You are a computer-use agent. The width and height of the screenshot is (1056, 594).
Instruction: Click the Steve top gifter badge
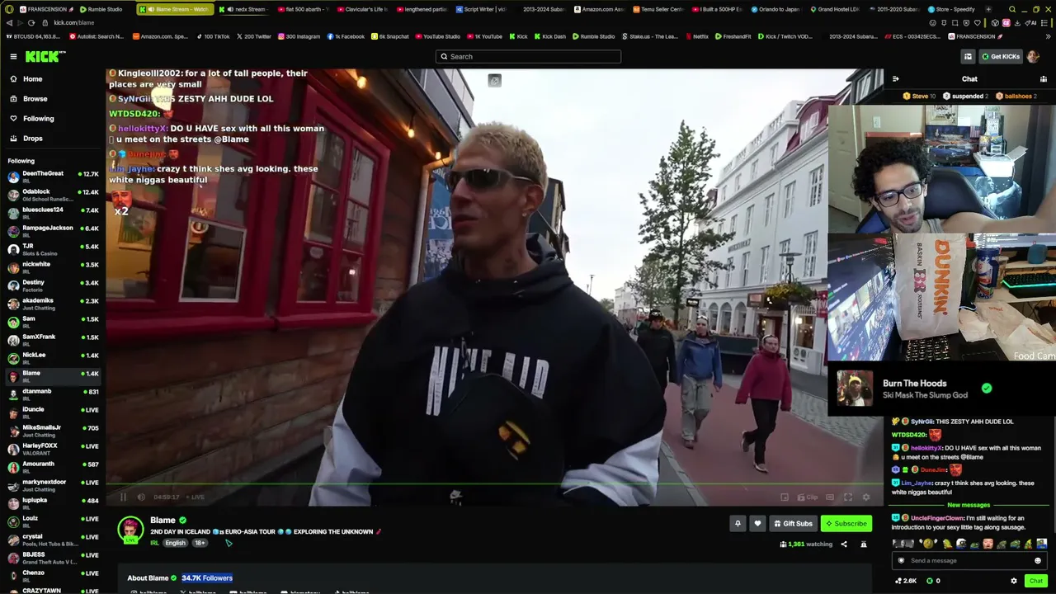[918, 96]
